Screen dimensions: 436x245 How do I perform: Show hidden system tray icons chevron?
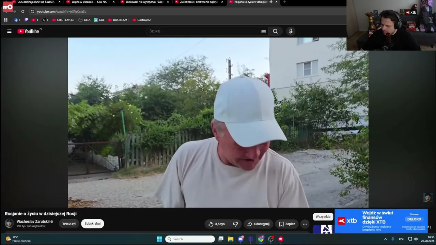point(386,239)
